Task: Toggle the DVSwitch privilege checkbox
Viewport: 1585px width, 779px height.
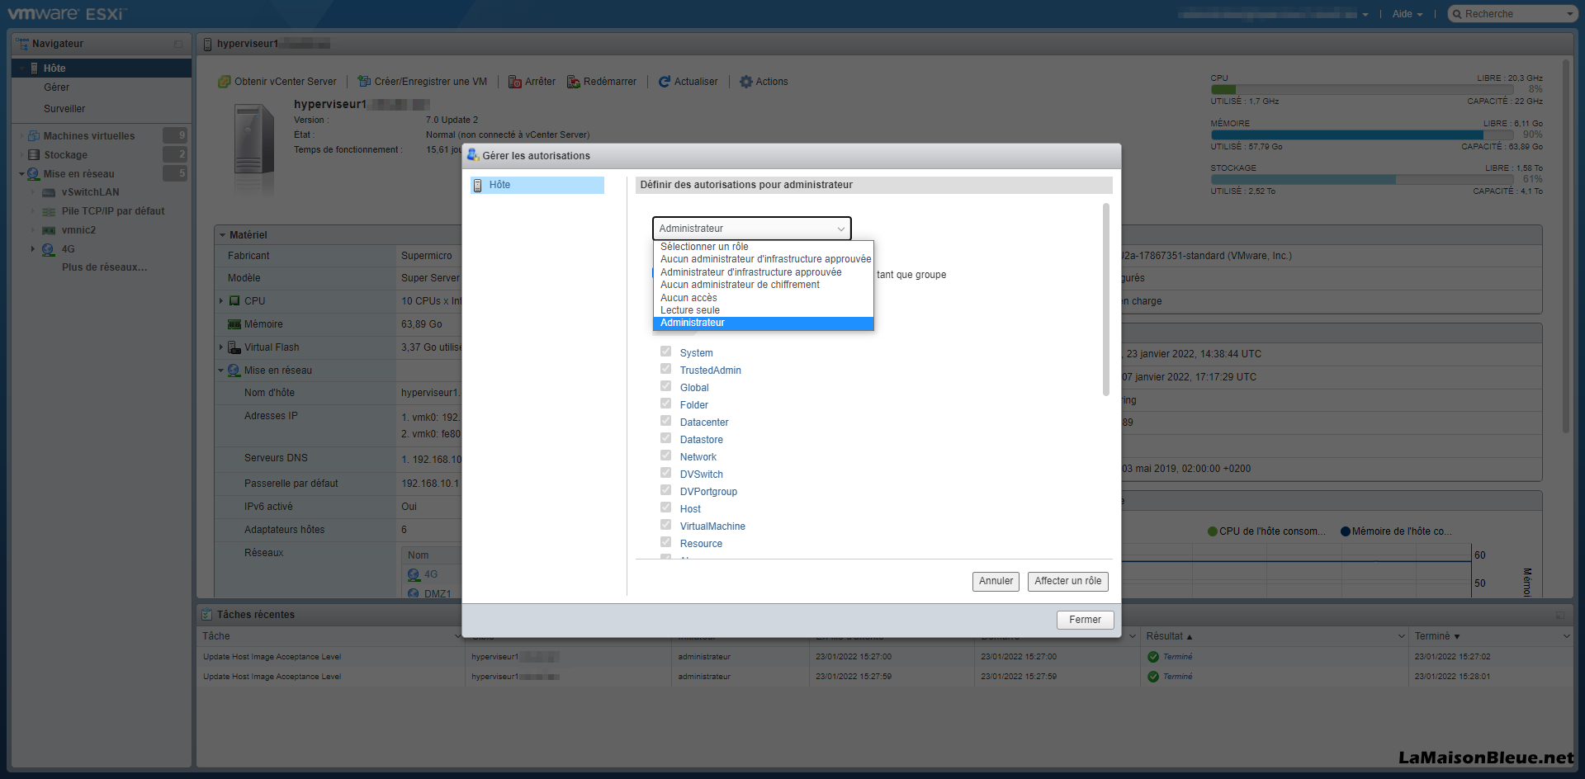Action: pos(665,473)
